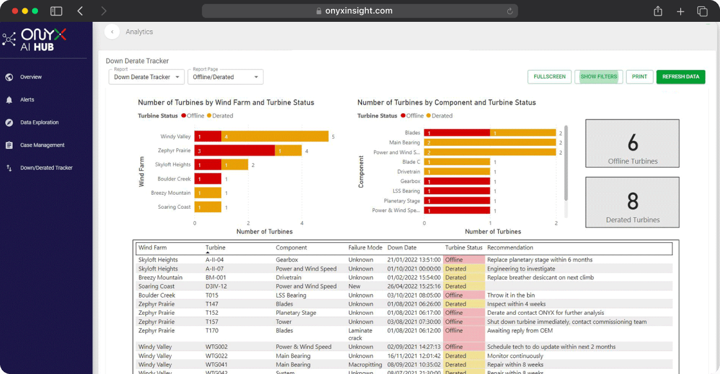Click Zephyr Prairie red Offline bar segment

235,150
